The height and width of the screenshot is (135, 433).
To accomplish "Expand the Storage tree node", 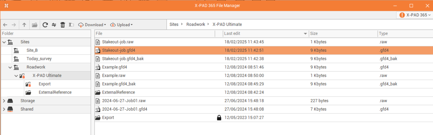I will click(4, 101).
